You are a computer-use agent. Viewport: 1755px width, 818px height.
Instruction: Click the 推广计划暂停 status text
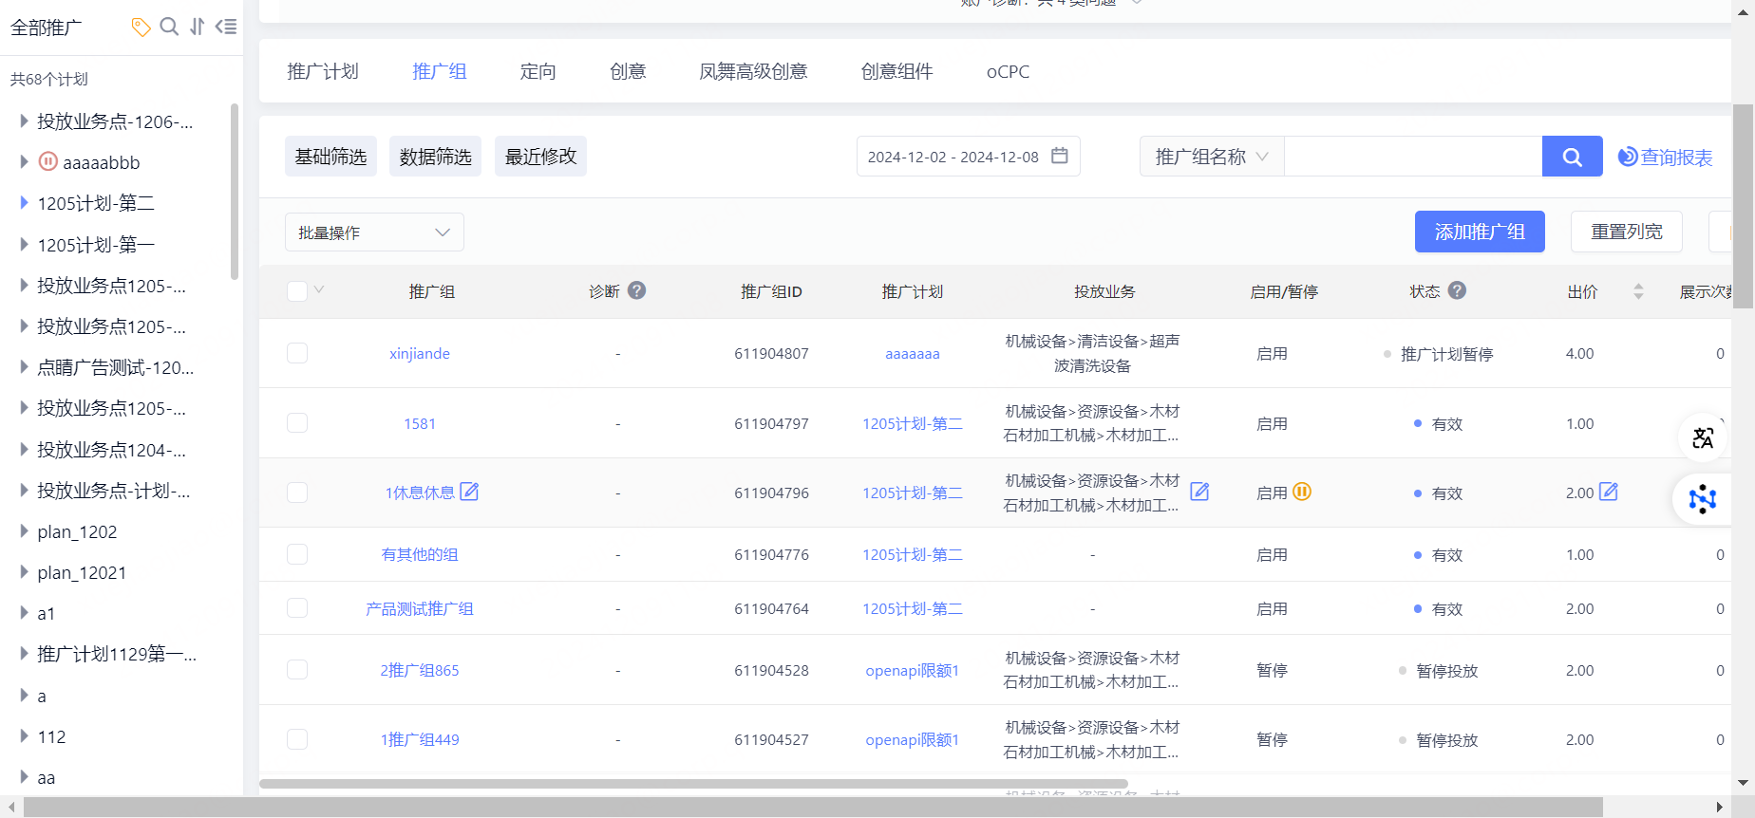pos(1447,354)
